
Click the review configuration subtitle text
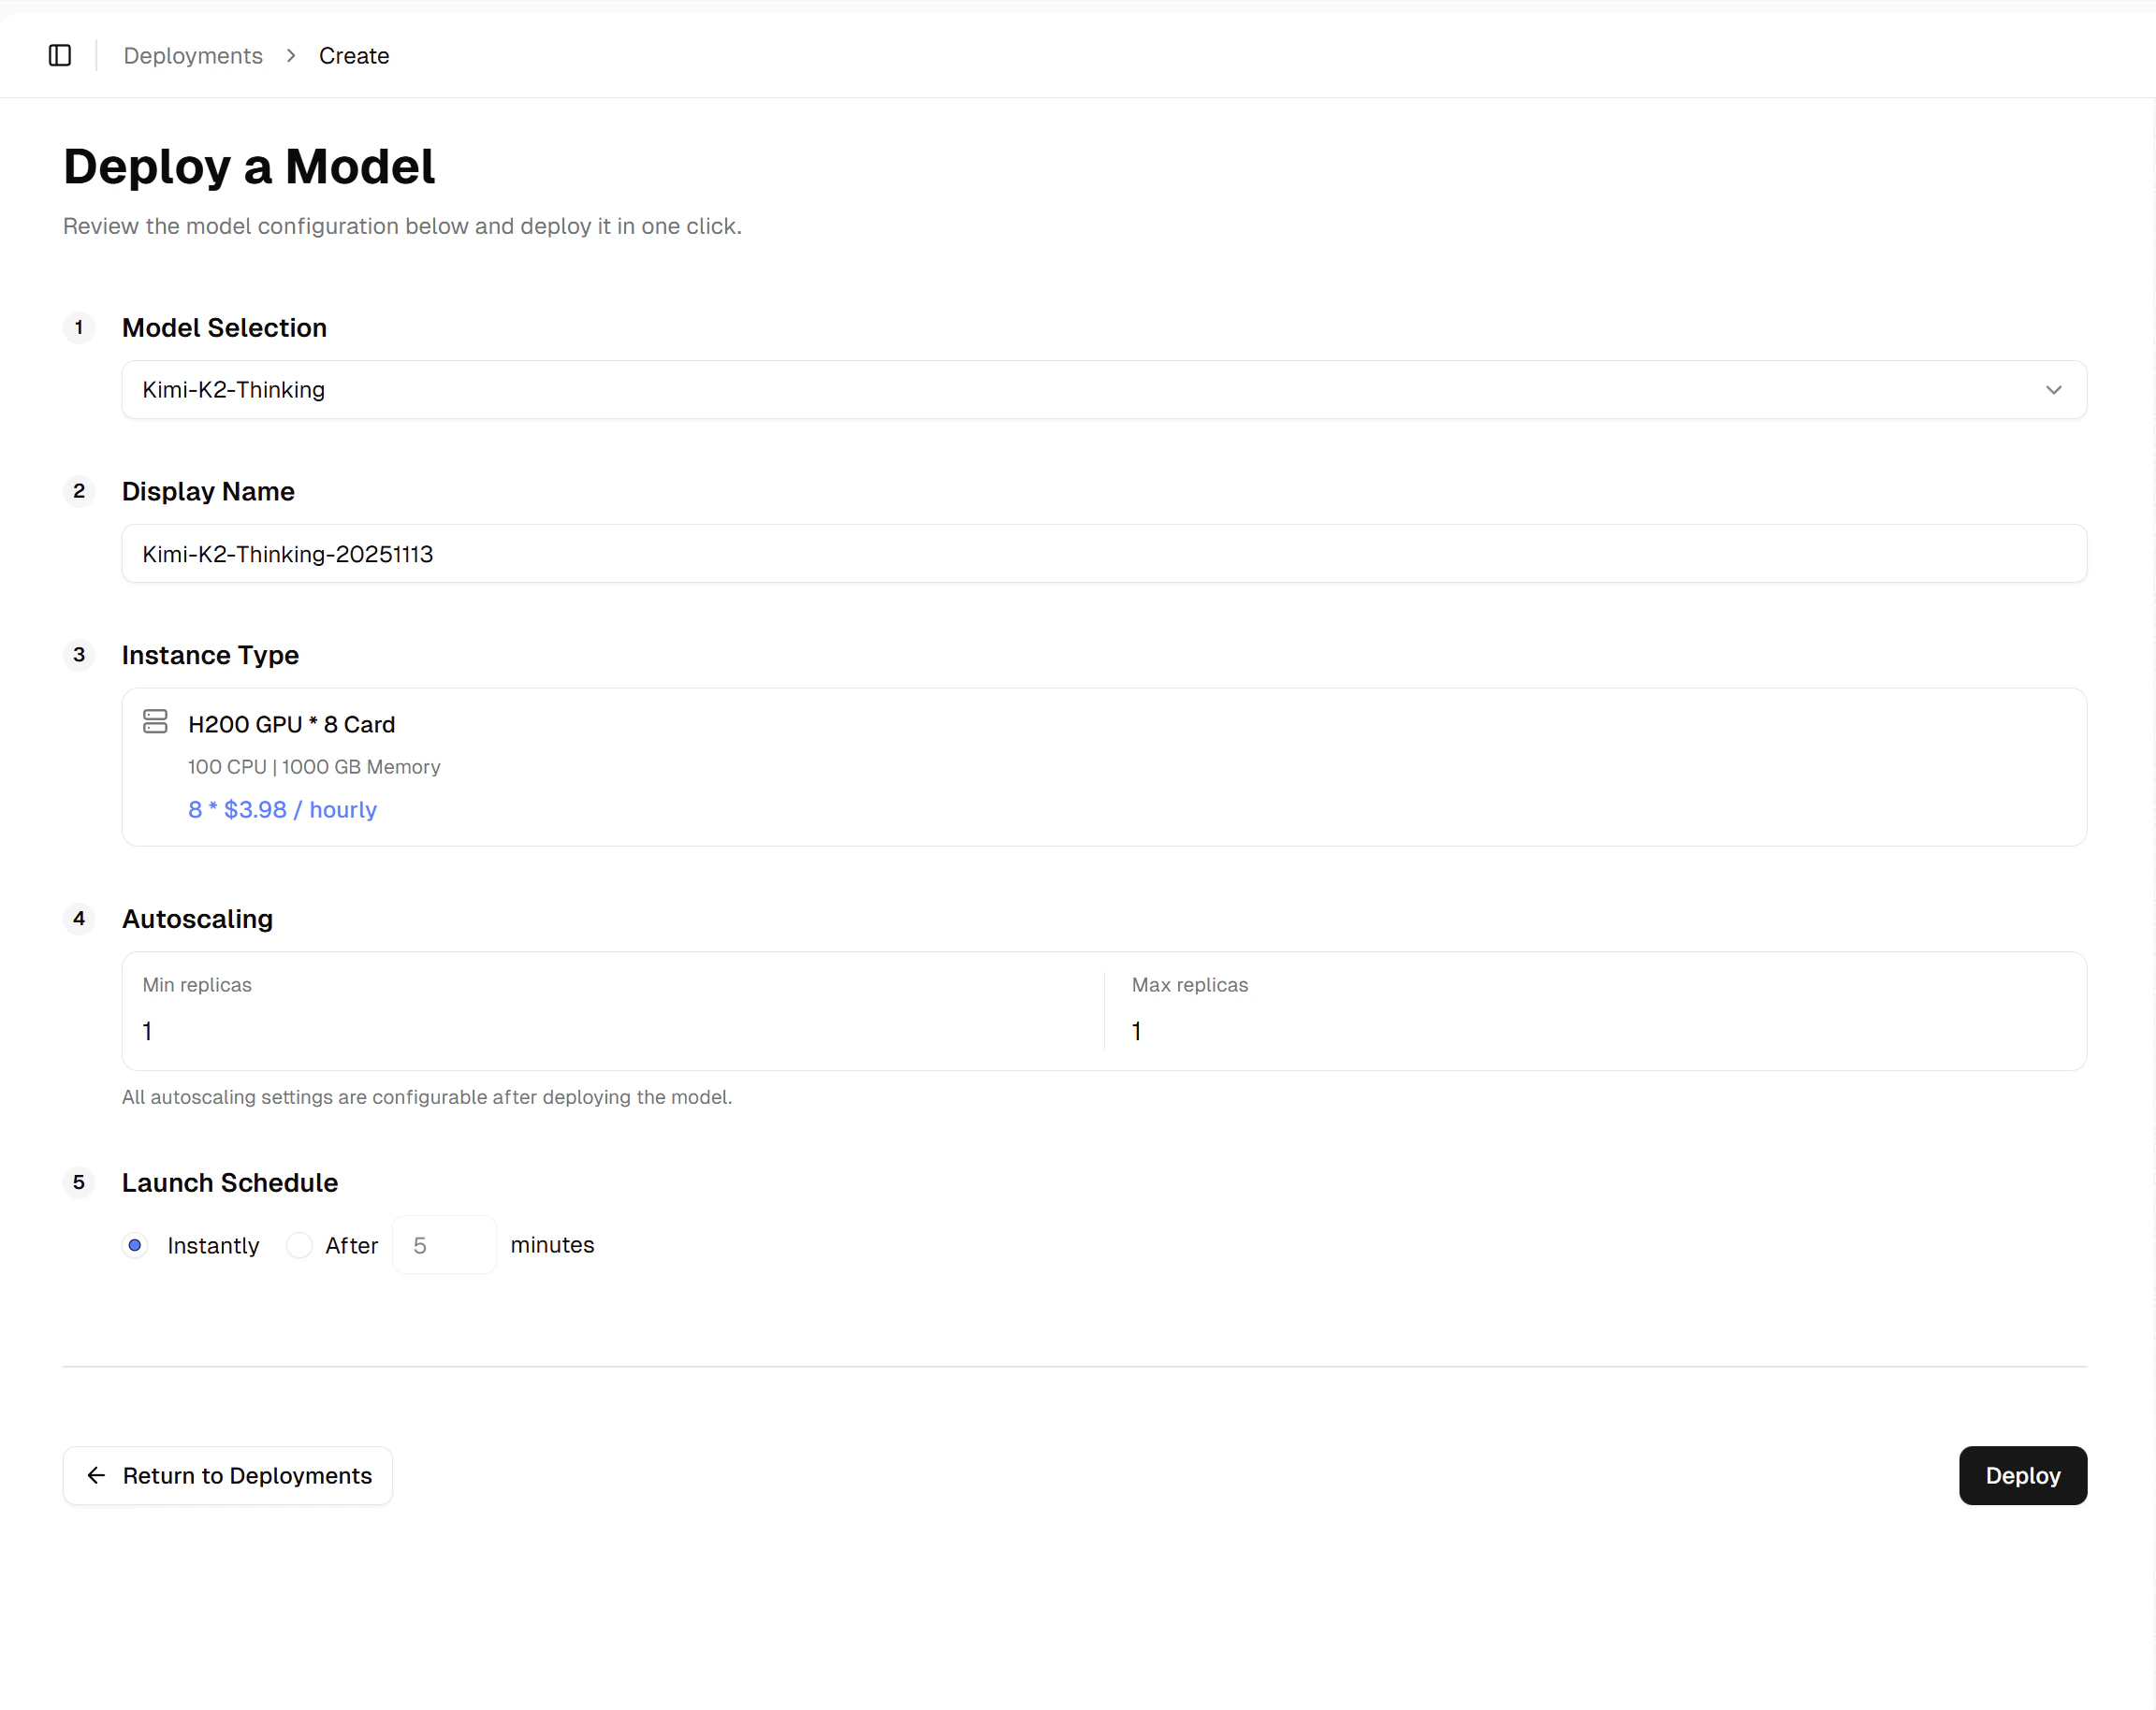[402, 227]
